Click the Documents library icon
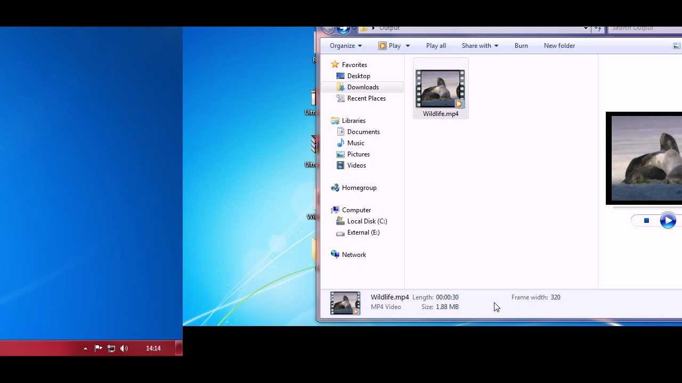The image size is (682, 383). 340,132
